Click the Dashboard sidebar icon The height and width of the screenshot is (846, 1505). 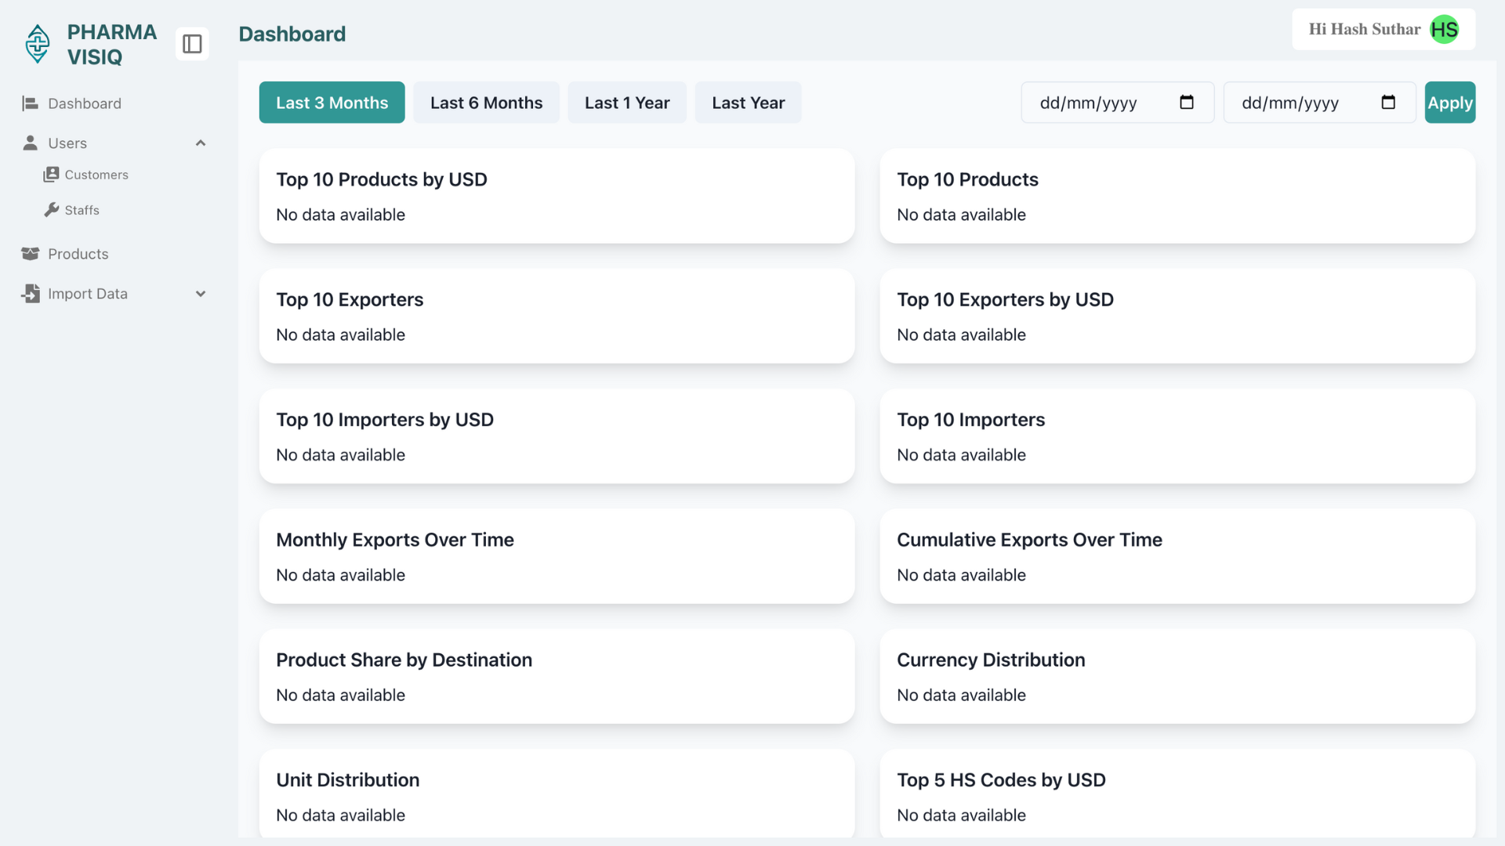(31, 103)
